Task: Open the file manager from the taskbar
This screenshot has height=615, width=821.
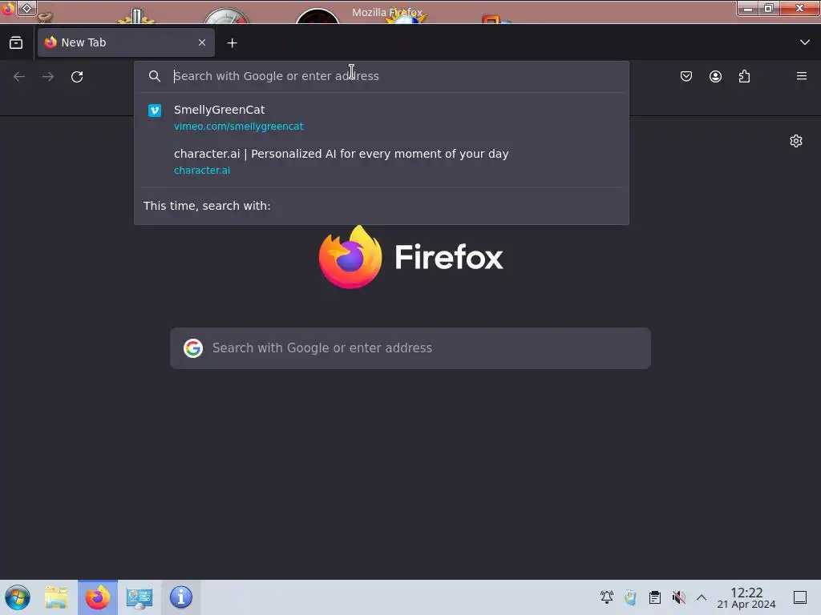Action: pyautogui.click(x=56, y=597)
